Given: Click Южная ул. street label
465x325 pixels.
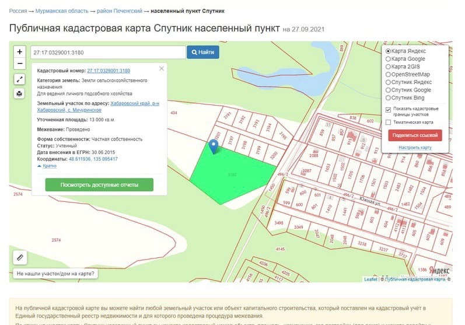Looking at the screenshot, I should pos(370,201).
